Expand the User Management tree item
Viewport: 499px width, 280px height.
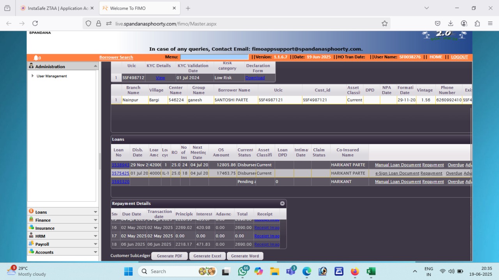click(33, 76)
